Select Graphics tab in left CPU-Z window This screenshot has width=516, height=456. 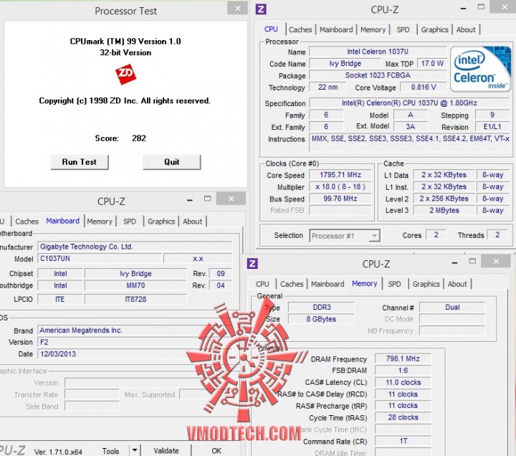pyautogui.click(x=161, y=222)
